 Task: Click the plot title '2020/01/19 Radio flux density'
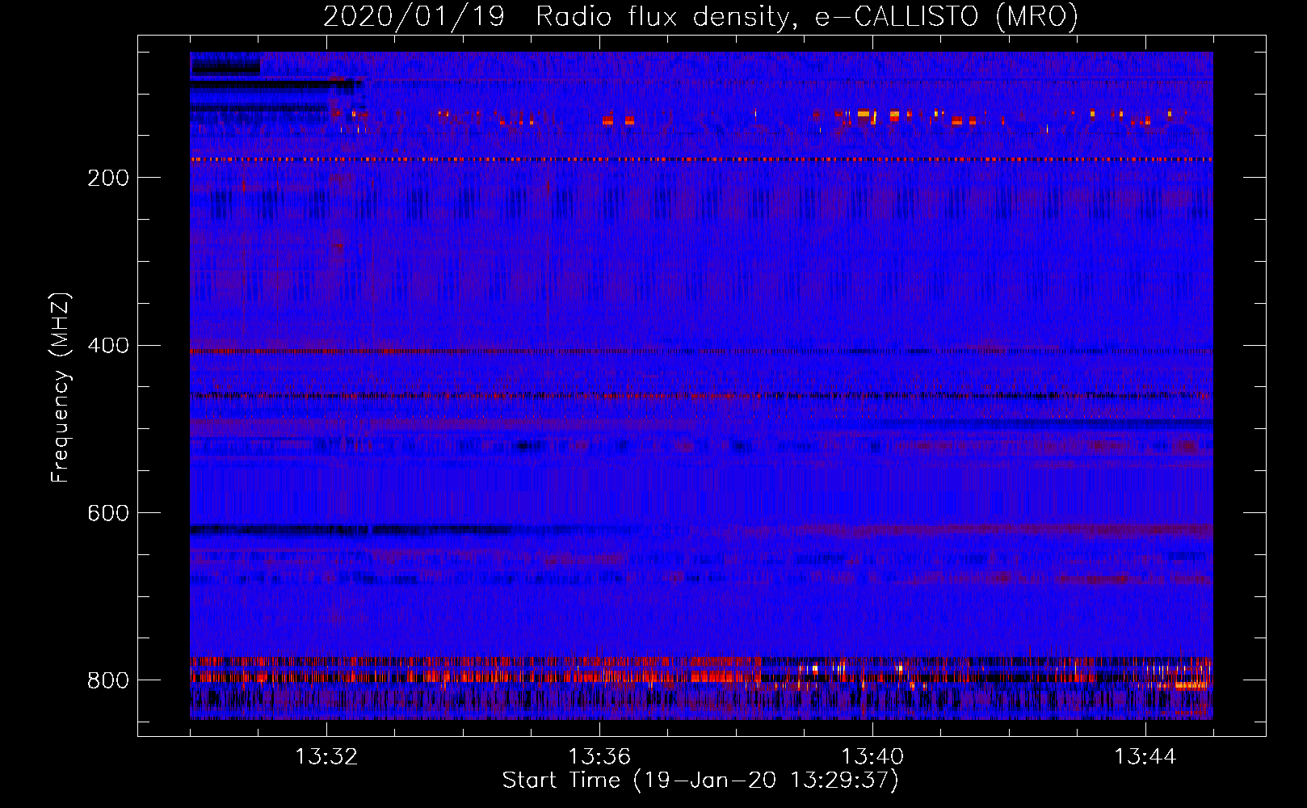click(x=700, y=16)
